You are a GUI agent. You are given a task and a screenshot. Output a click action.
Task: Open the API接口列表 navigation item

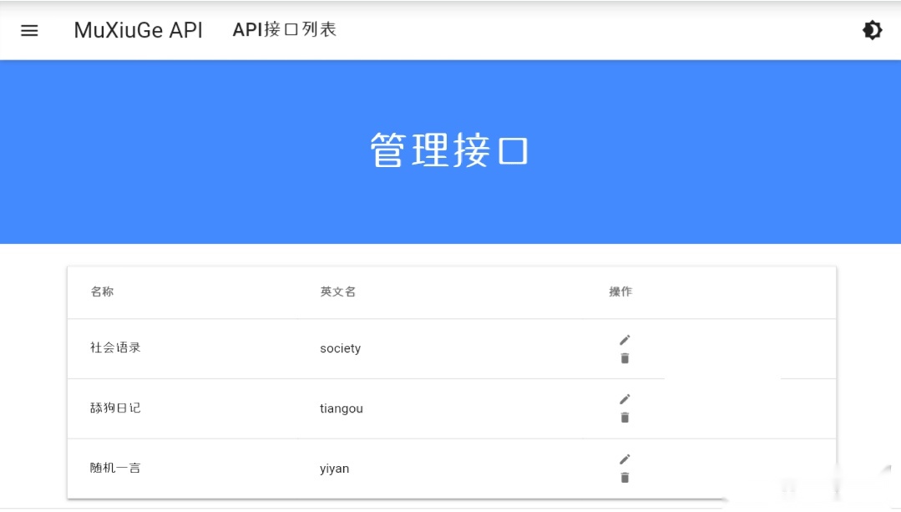285,29
